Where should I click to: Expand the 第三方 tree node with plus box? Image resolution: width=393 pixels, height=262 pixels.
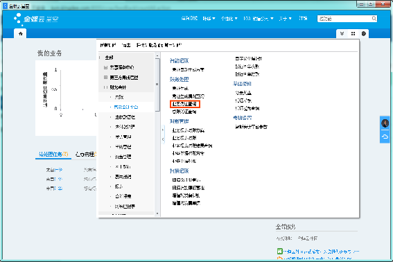[105, 78]
